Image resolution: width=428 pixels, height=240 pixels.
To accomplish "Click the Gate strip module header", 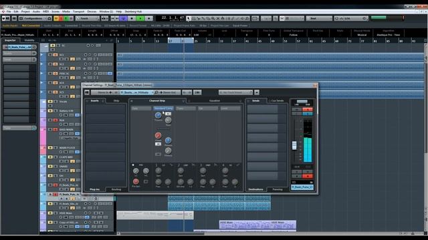I will click(x=141, y=108).
